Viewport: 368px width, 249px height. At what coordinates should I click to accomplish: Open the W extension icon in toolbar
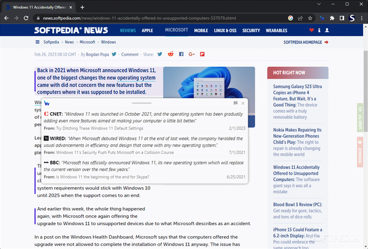click(322, 18)
